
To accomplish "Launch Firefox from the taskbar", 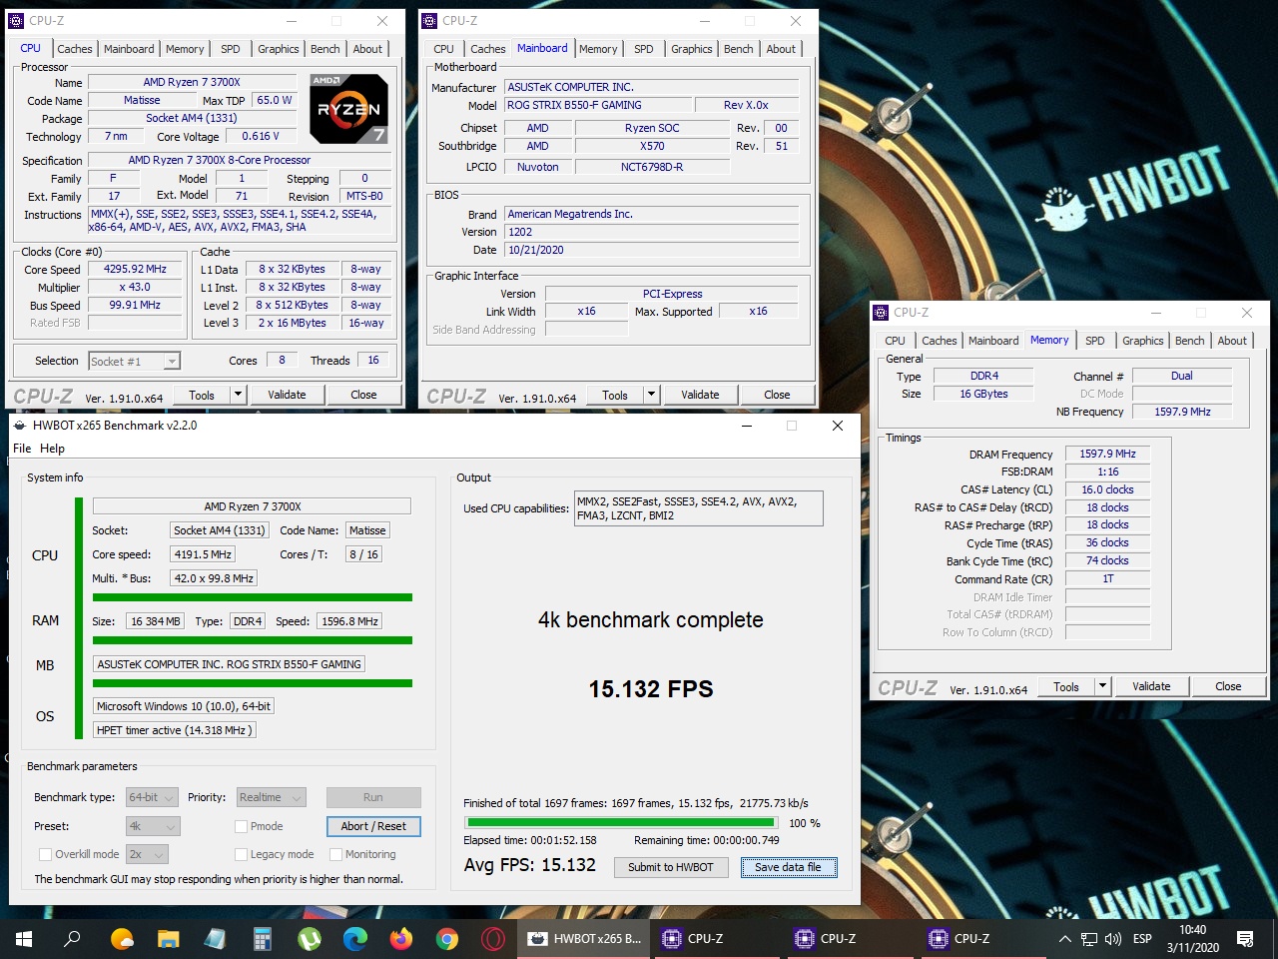I will (x=401, y=939).
